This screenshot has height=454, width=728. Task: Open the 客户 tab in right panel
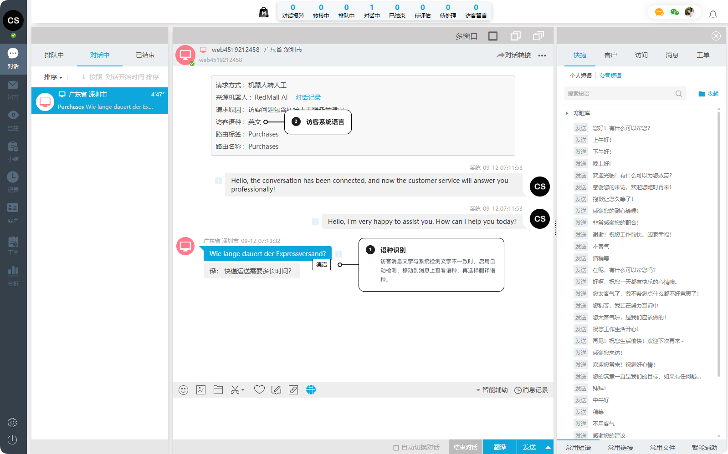point(610,55)
